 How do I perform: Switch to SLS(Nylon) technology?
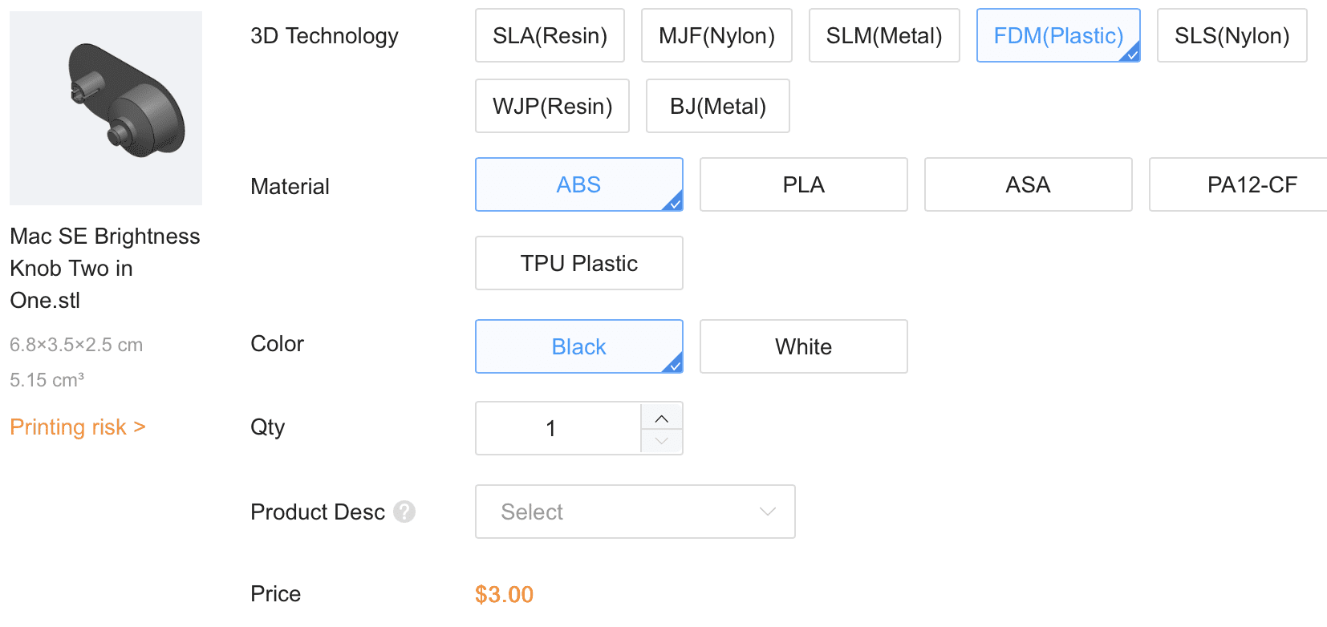point(1232,35)
